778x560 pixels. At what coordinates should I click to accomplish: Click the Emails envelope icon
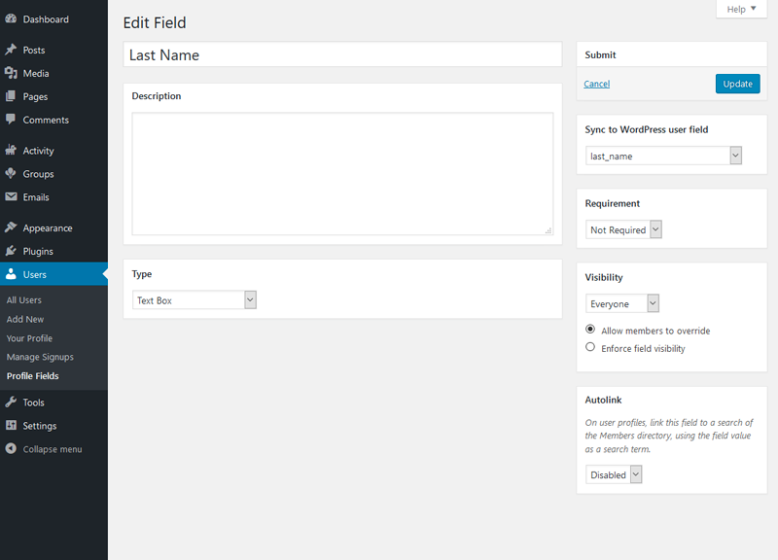pyautogui.click(x=11, y=197)
